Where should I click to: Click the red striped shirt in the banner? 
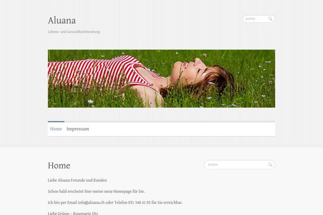click(99, 72)
